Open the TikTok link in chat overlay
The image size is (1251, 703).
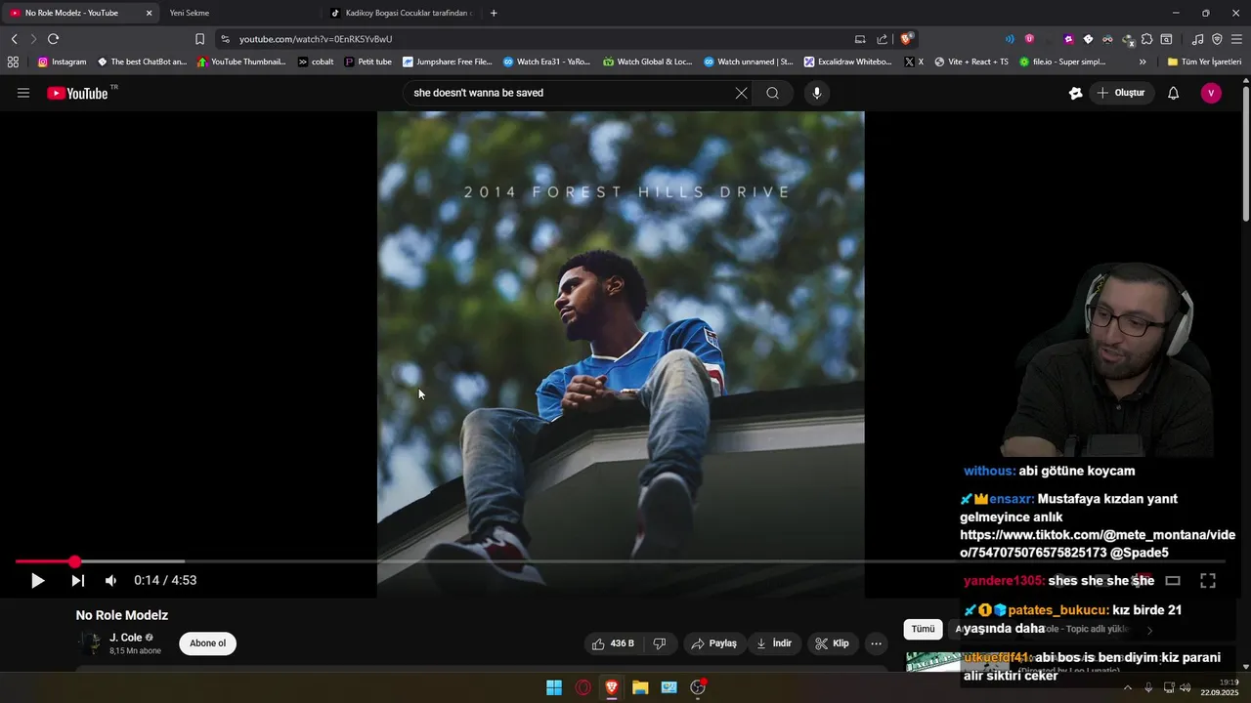pyautogui.click(x=1098, y=544)
